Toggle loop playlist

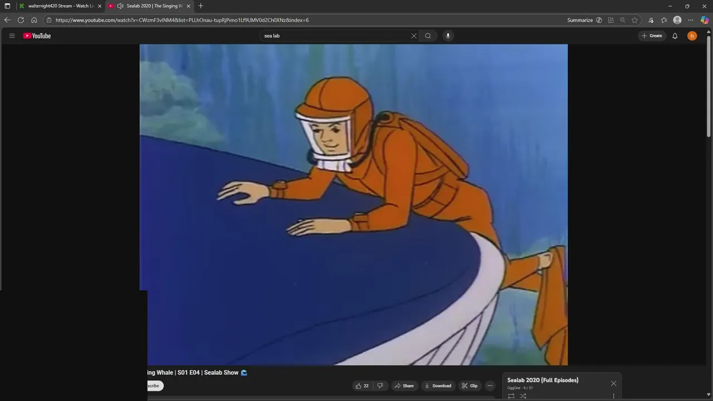[x=511, y=396]
